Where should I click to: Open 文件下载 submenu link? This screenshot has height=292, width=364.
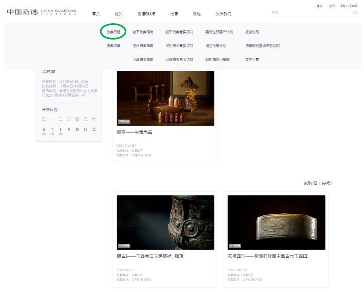pyautogui.click(x=252, y=60)
